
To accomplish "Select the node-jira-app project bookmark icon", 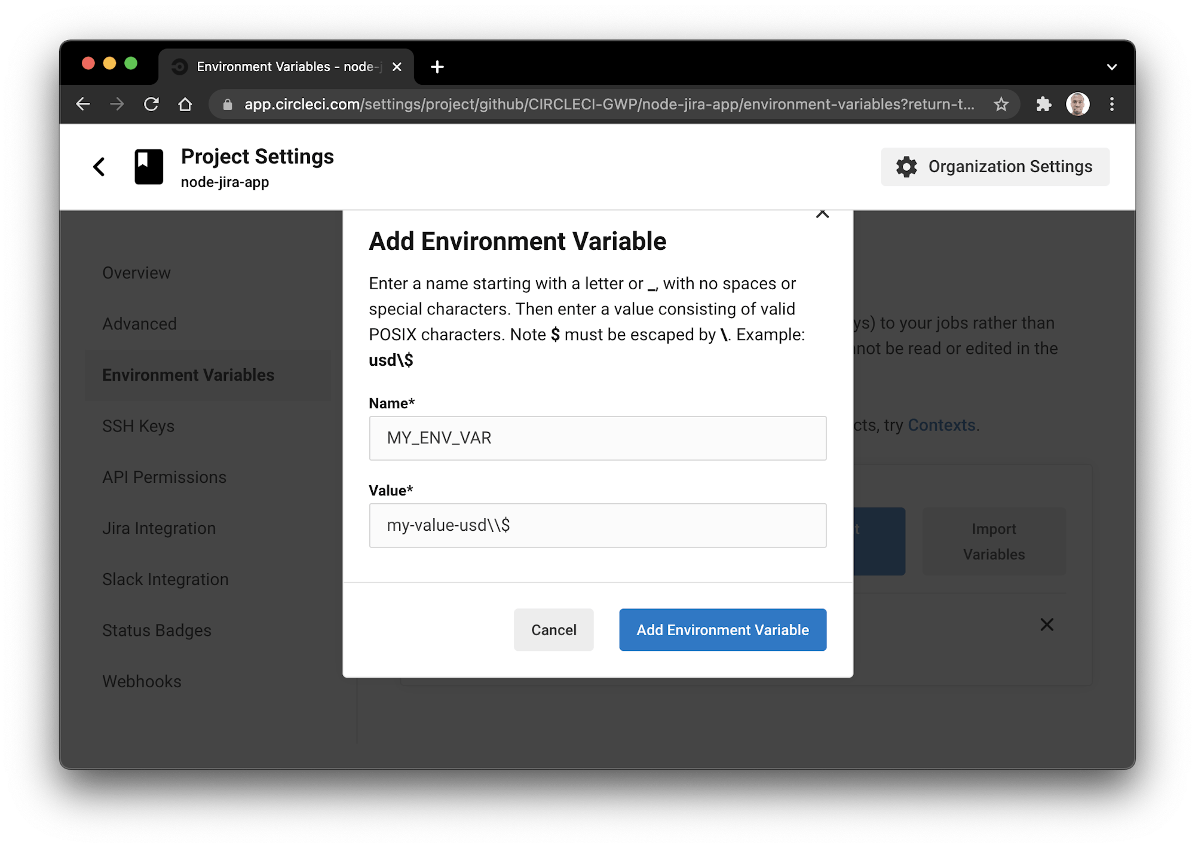I will pos(148,167).
